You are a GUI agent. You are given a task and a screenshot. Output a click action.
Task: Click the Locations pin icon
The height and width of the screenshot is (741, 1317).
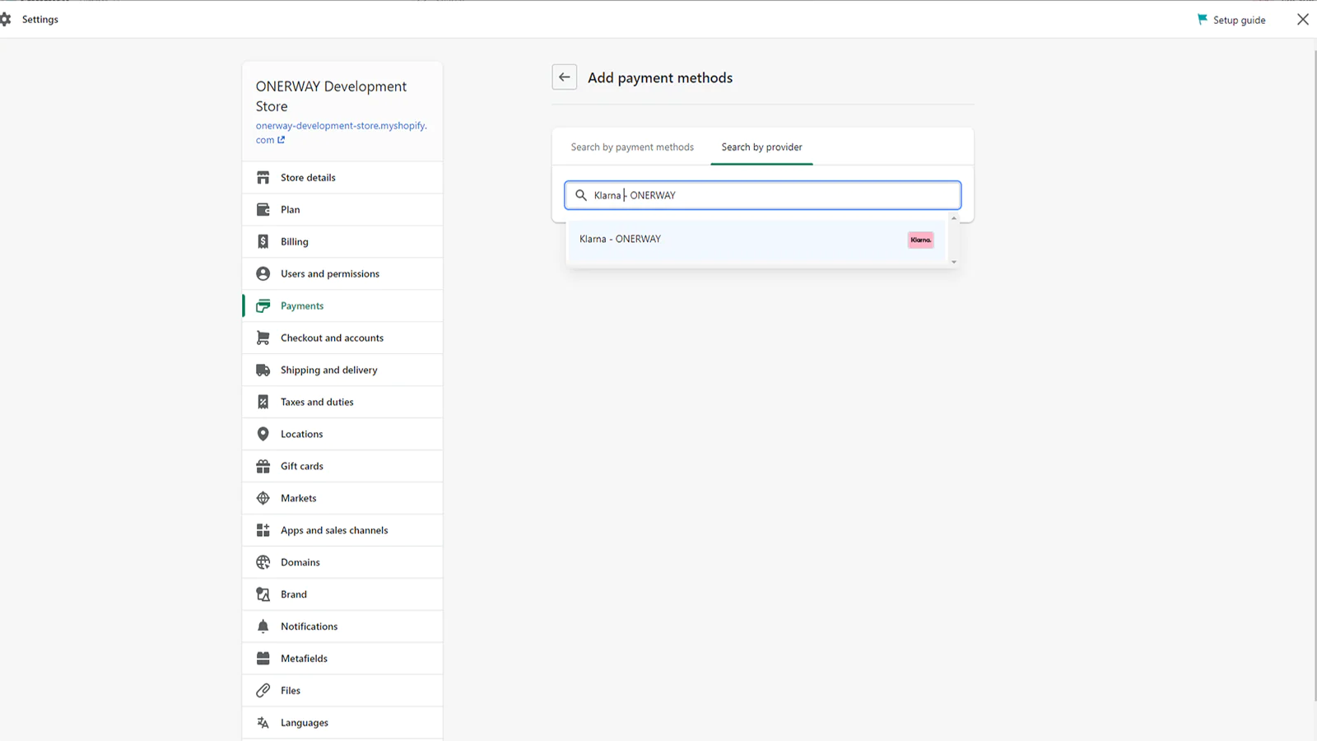[x=263, y=435]
